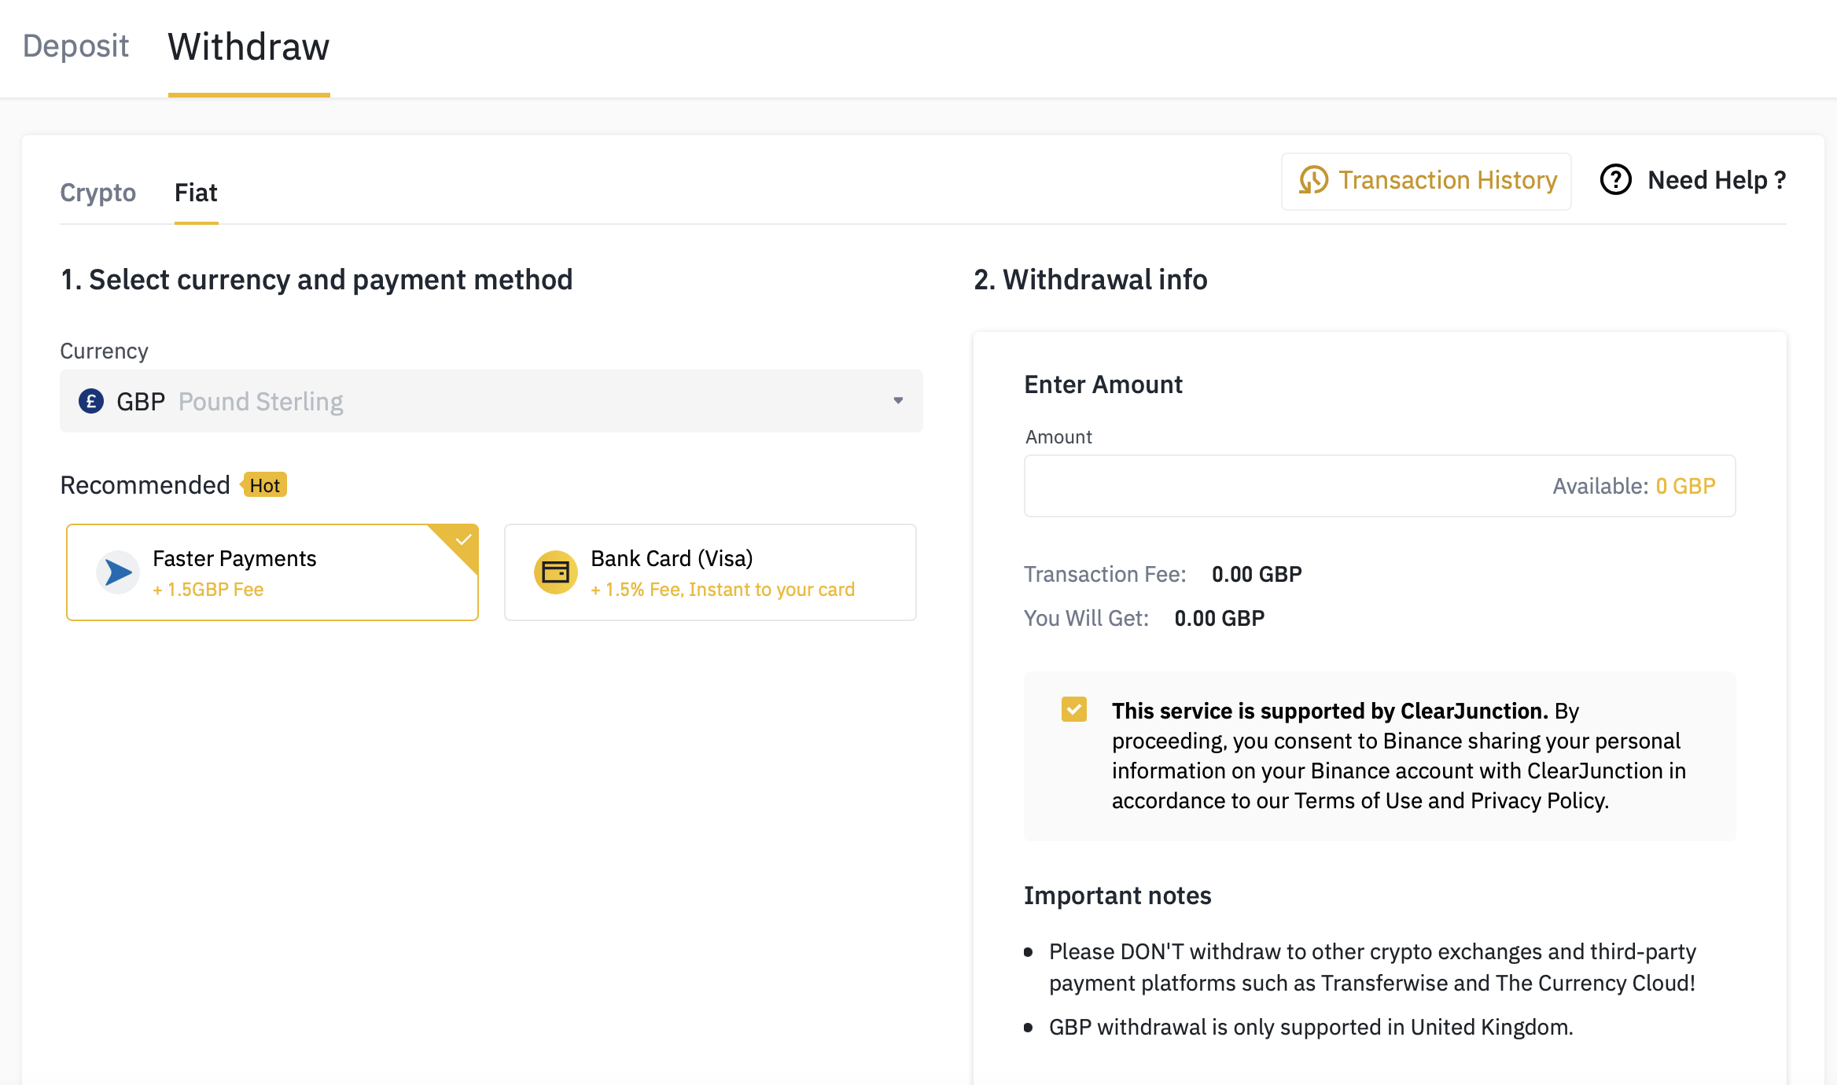Image resolution: width=1837 pixels, height=1085 pixels.
Task: Select the Fiat tab
Action: pos(196,193)
